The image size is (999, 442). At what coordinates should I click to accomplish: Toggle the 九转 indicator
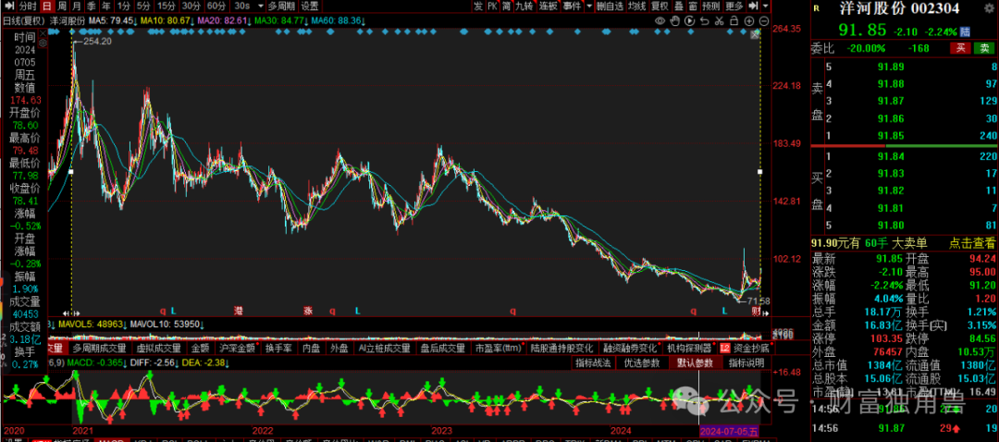point(524,6)
